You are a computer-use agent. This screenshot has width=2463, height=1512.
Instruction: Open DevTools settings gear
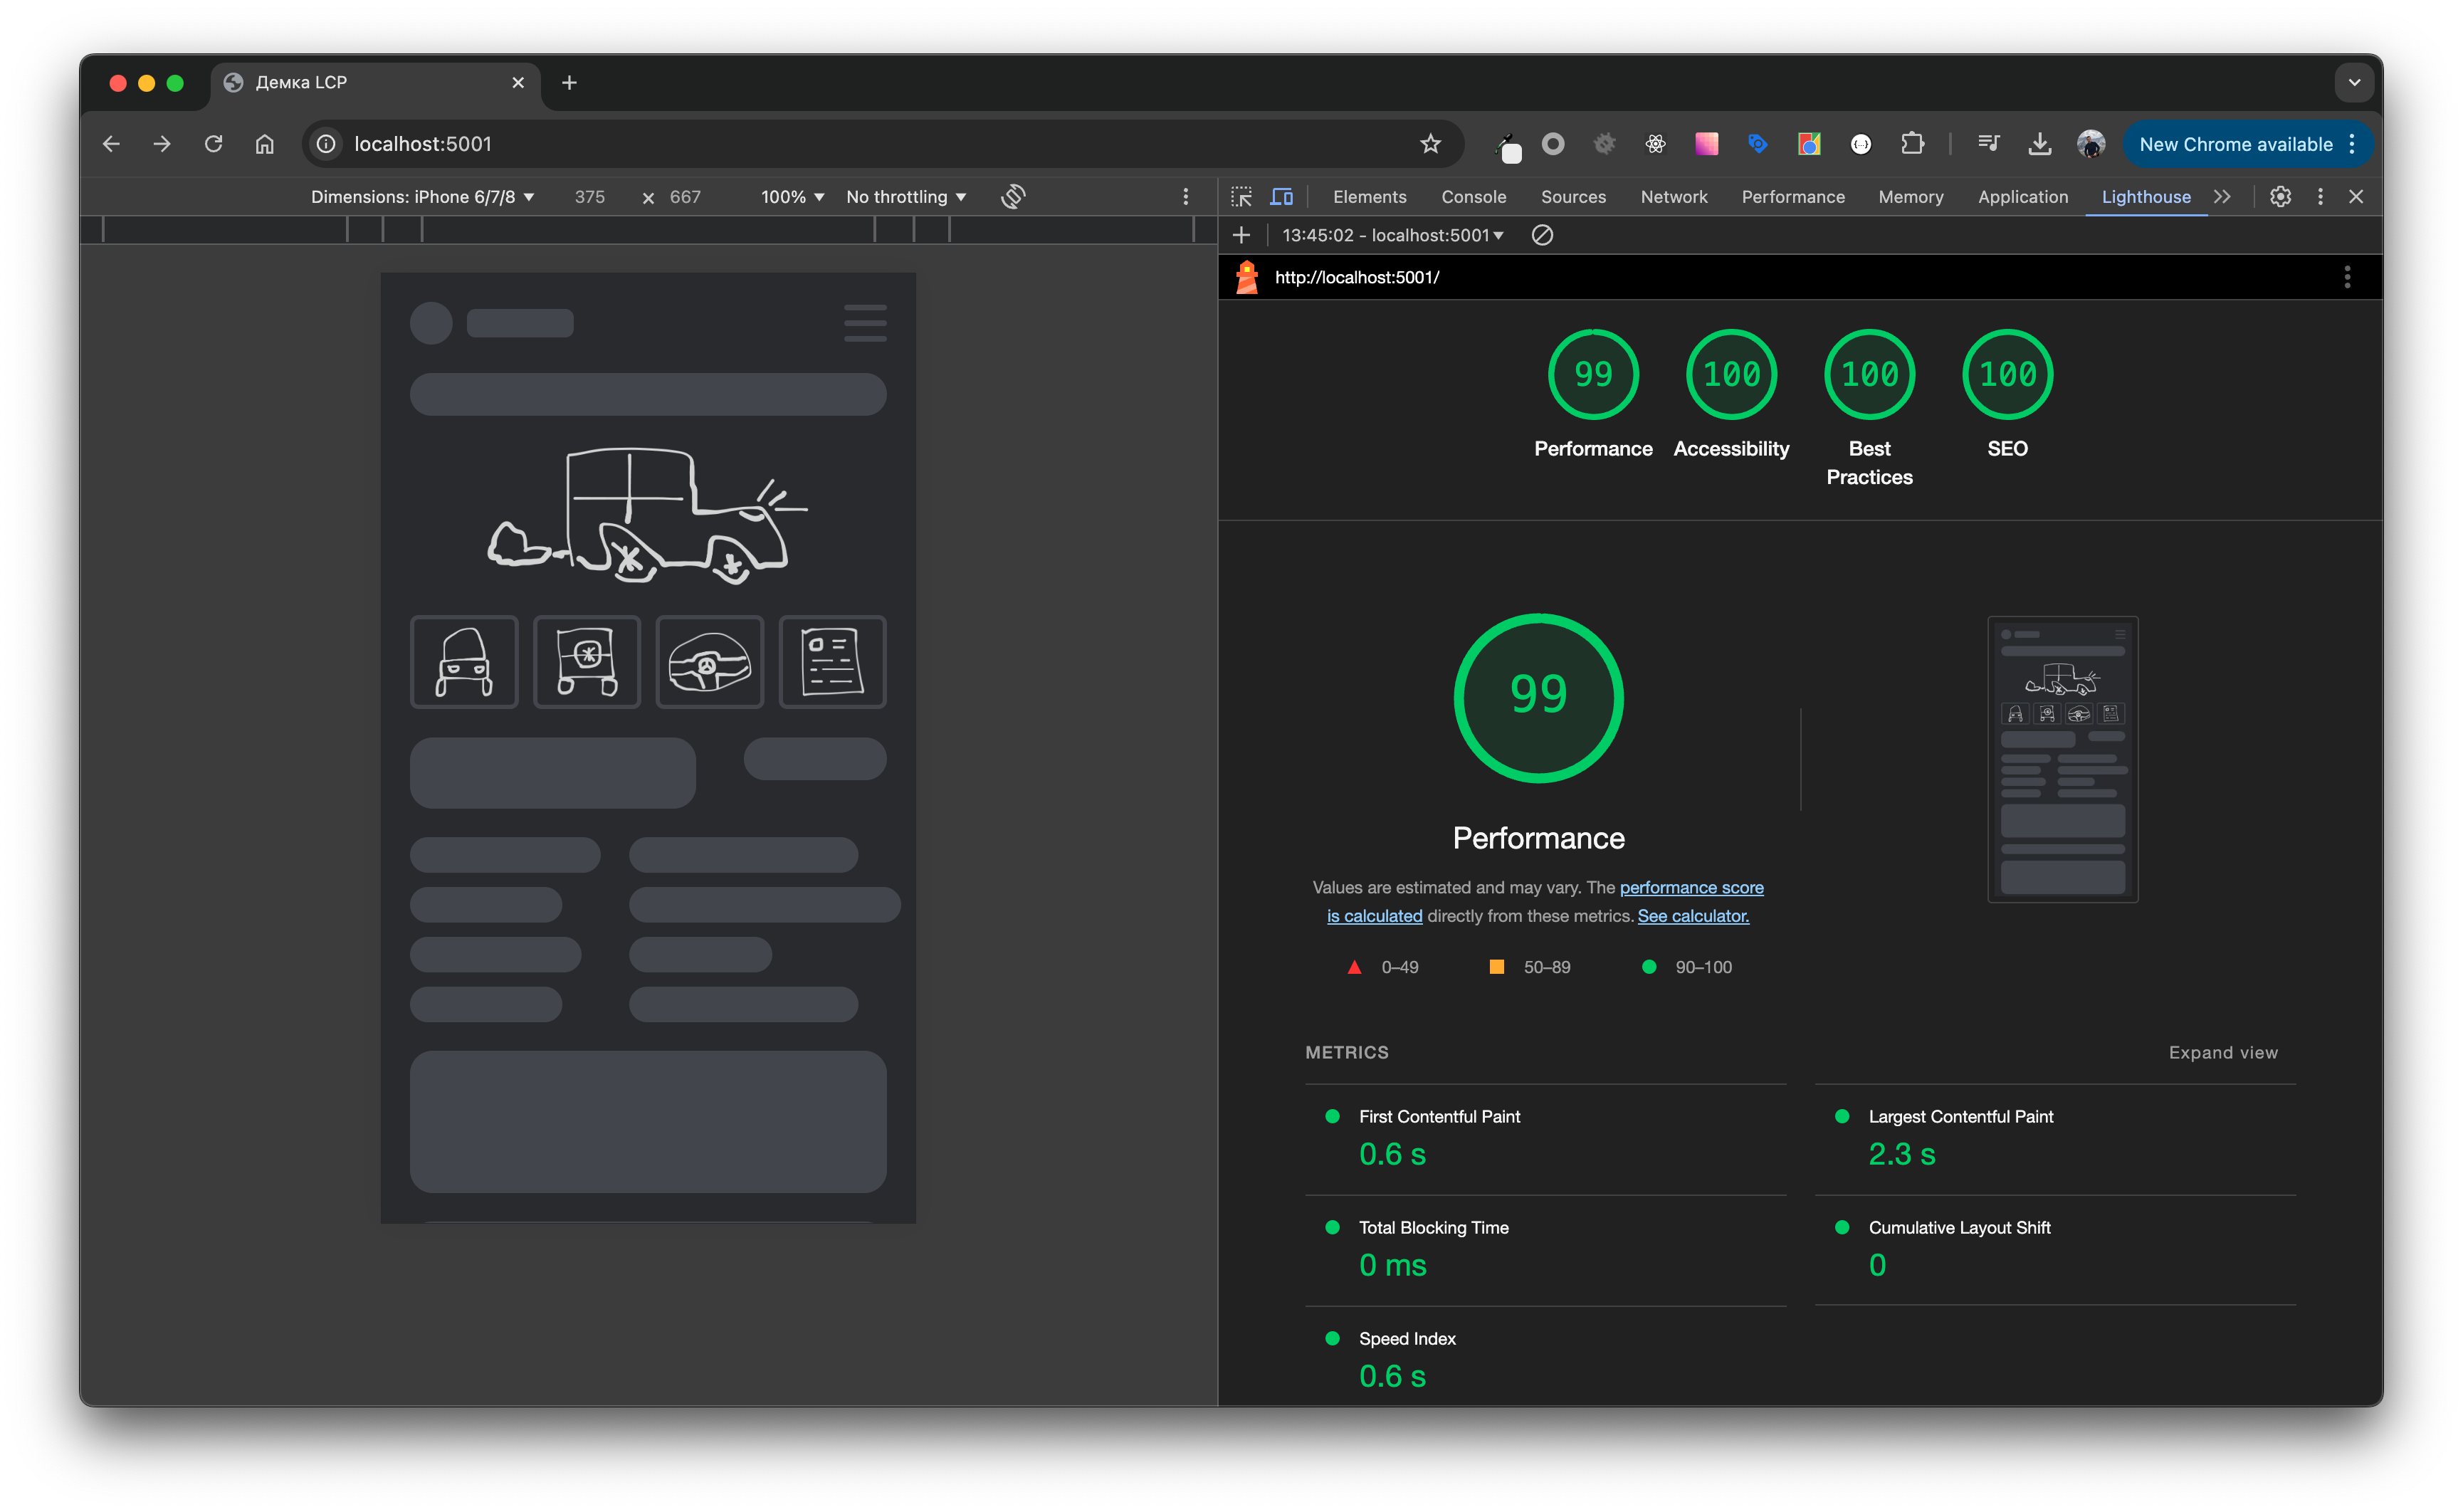[2280, 197]
